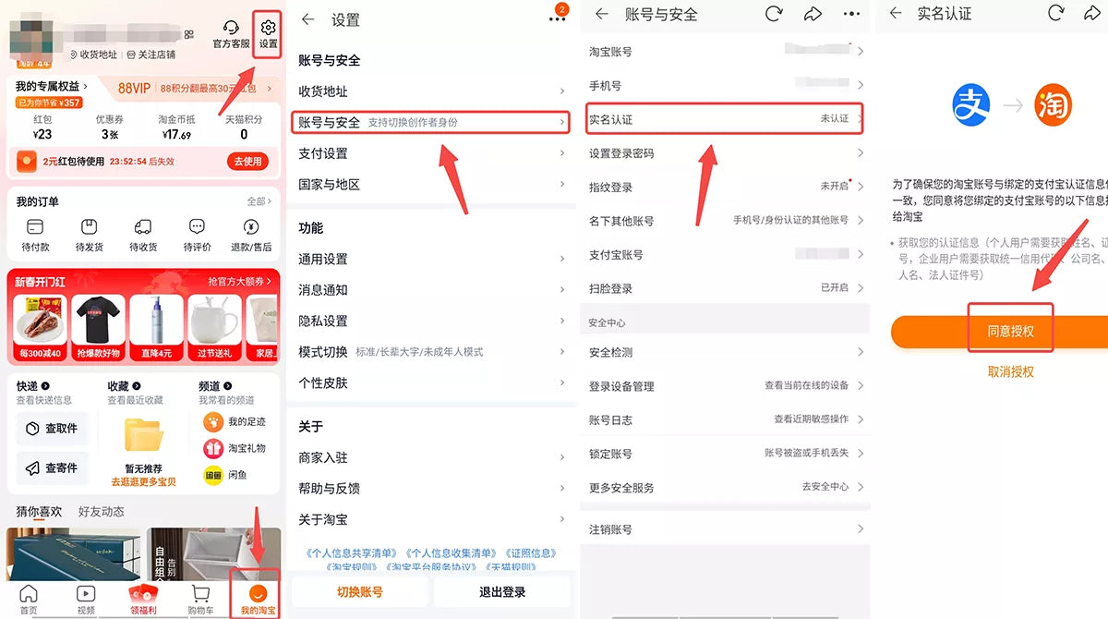
Task: Select the 好友动态 tab
Action: click(102, 512)
